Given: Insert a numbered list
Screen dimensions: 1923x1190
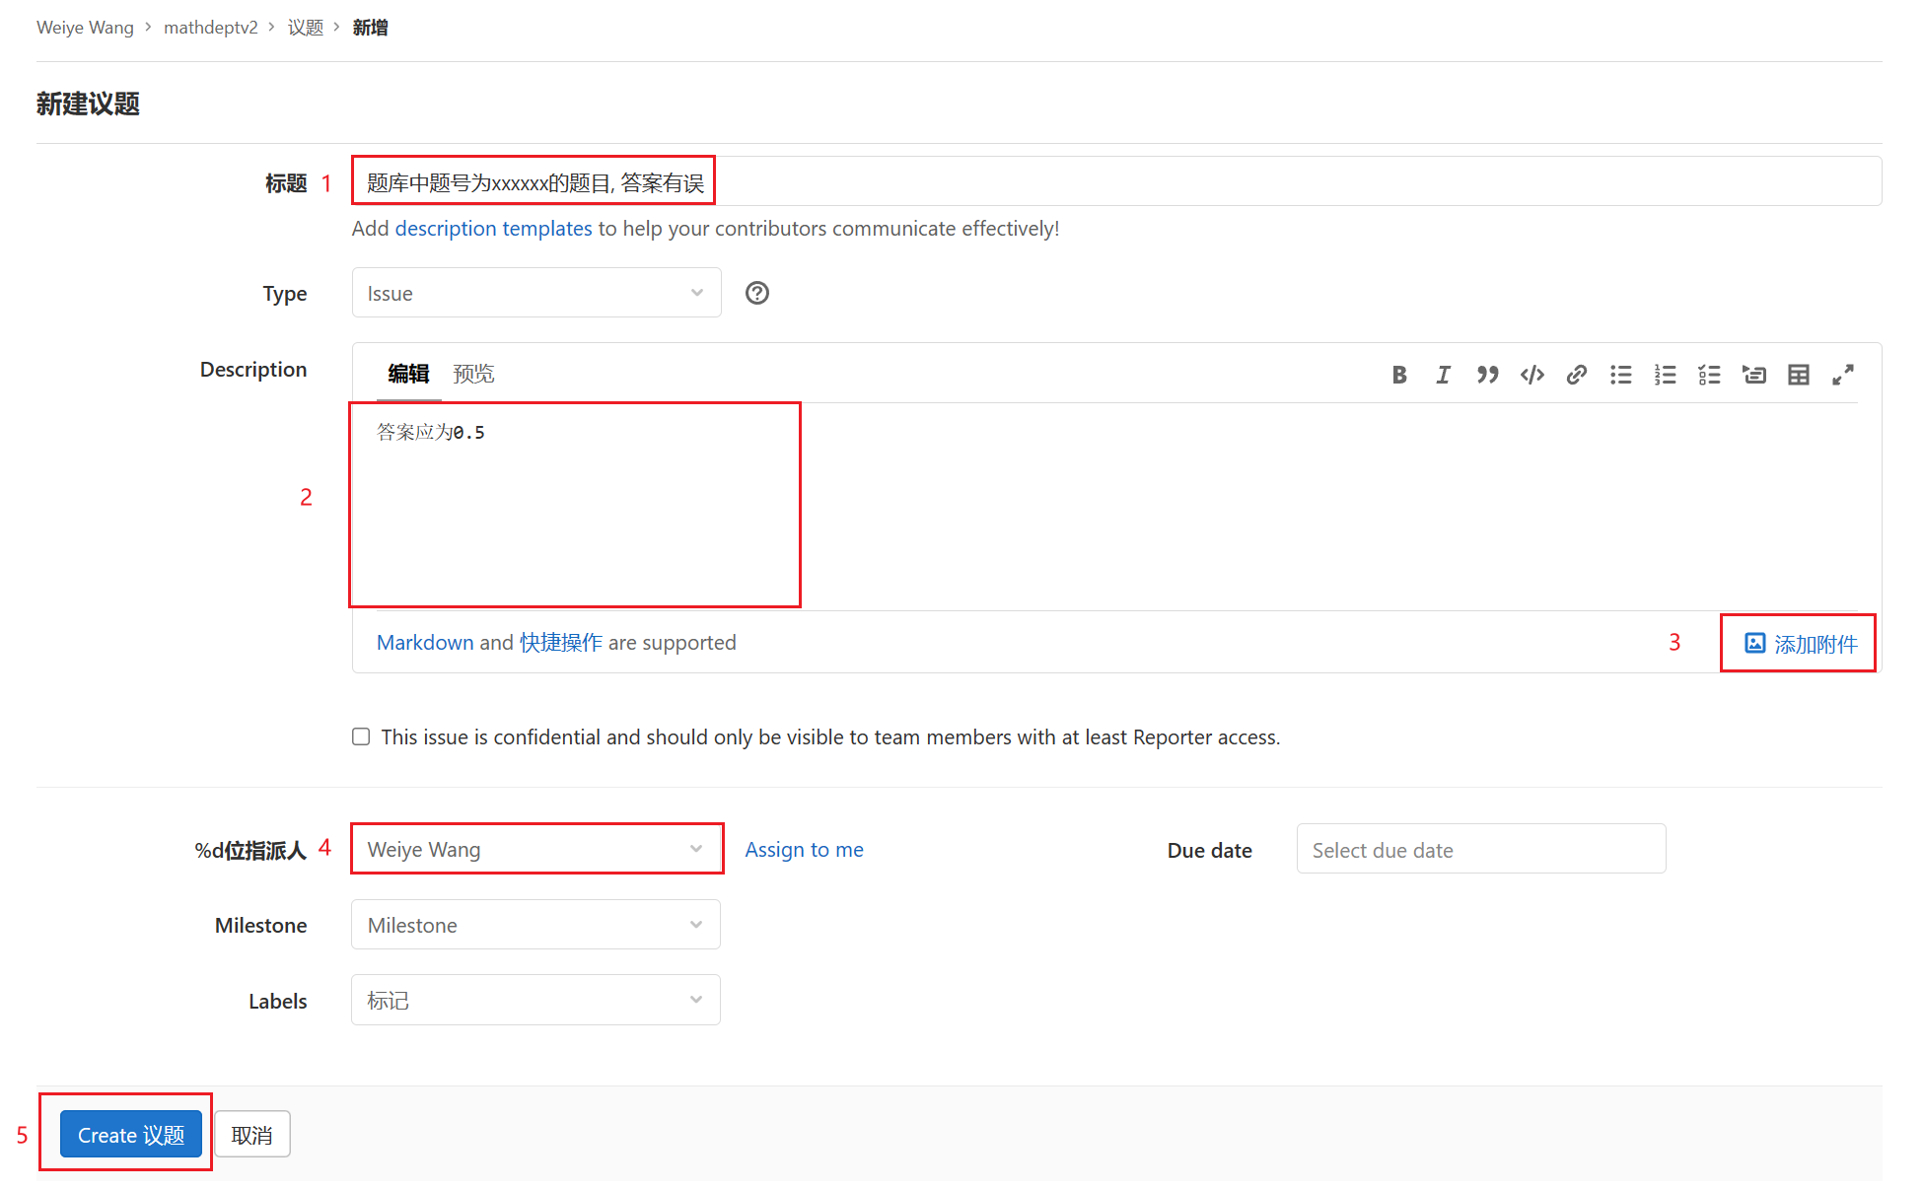Looking at the screenshot, I should (x=1665, y=375).
